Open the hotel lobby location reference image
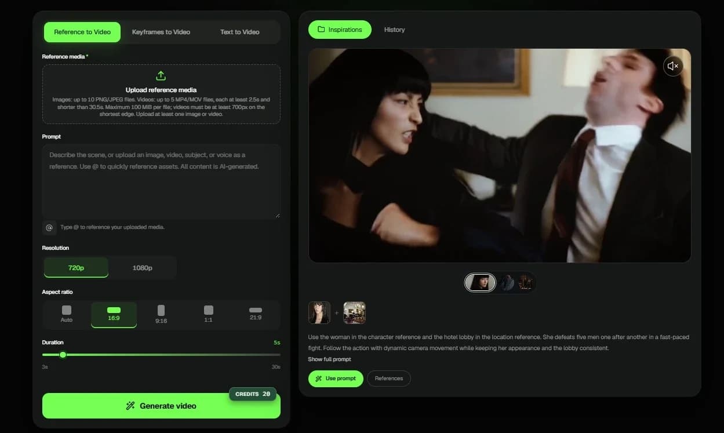724x433 pixels. [354, 312]
